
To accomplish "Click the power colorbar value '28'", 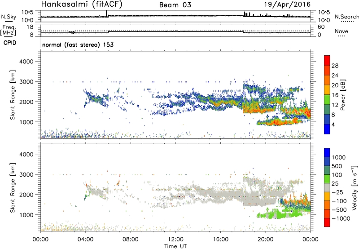I will point(335,66).
